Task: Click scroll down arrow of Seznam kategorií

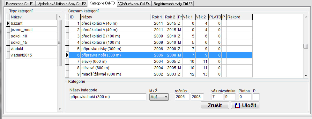Action: (x=306, y=75)
